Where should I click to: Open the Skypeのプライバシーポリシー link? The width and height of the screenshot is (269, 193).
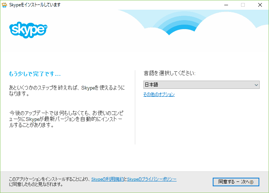[x=152, y=179]
